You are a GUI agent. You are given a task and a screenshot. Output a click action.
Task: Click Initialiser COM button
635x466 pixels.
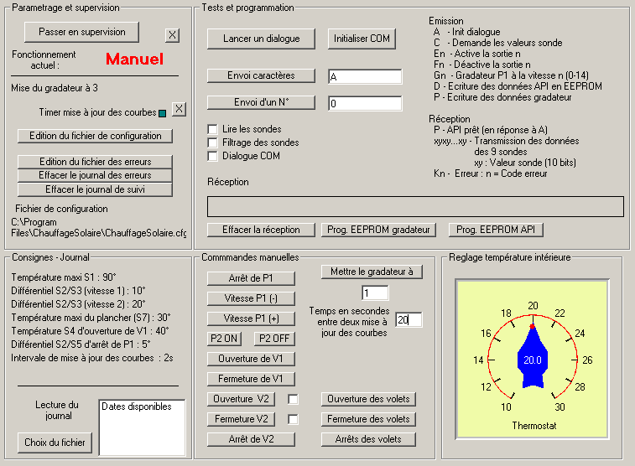point(362,39)
